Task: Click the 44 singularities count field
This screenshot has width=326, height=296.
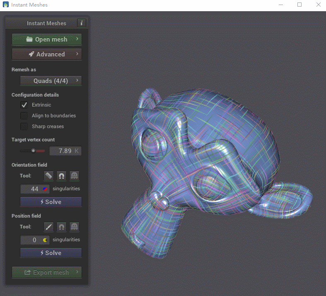Action: (35, 189)
